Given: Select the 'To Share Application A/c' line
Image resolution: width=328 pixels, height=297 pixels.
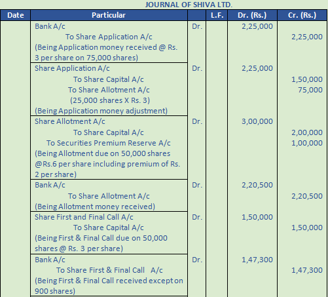Looking at the screenshot, I should tap(109, 37).
